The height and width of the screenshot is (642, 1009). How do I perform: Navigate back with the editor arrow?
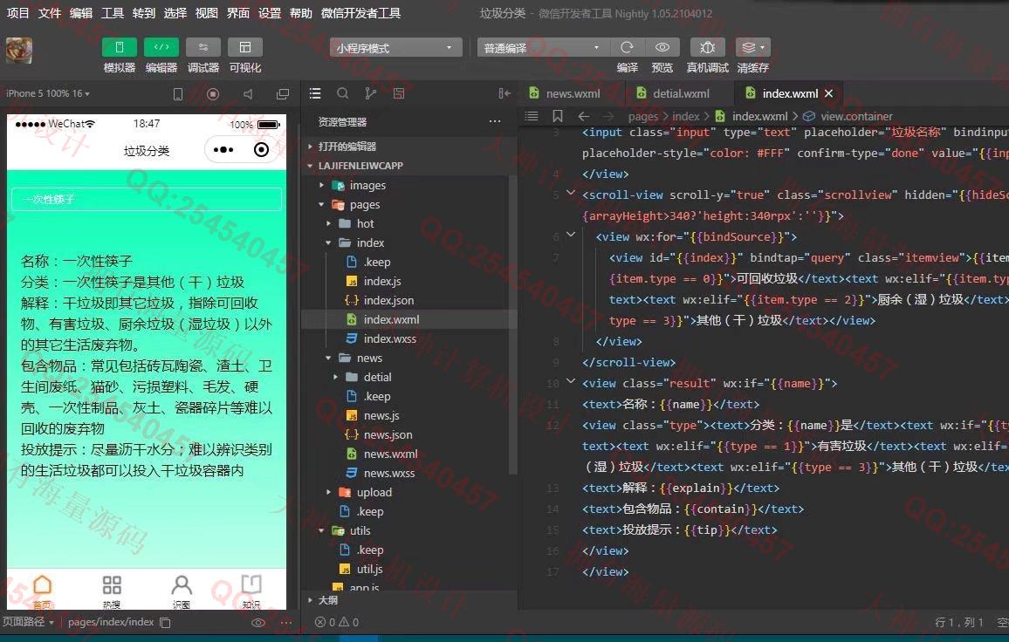click(584, 116)
